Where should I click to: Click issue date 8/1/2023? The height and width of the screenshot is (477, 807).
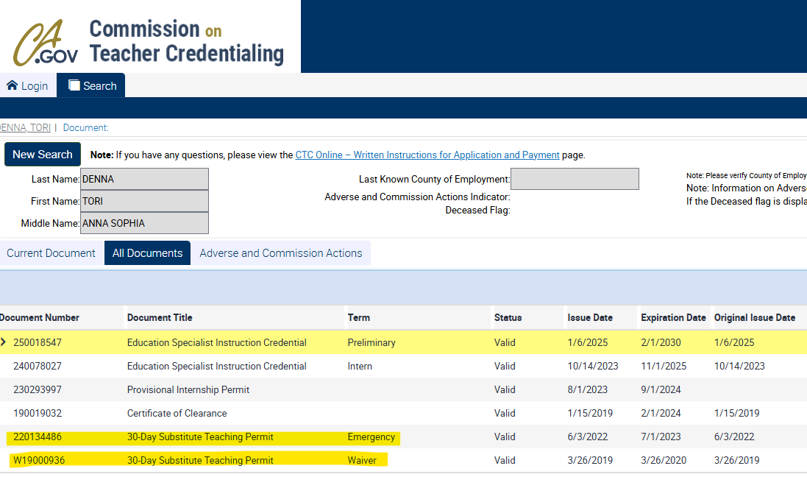588,390
